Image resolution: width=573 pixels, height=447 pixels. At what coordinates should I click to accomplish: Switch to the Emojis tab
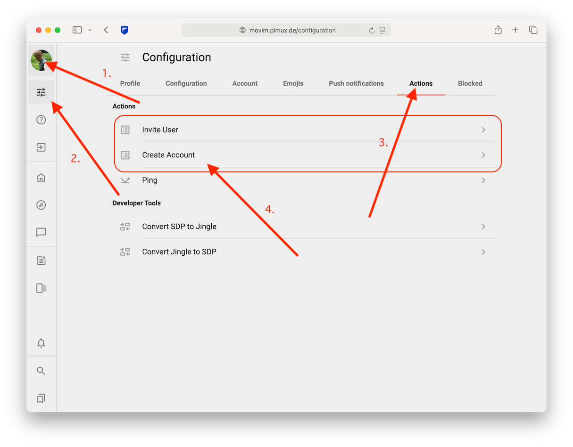293,83
